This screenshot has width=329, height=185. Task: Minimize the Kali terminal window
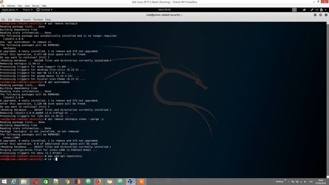[315, 15]
